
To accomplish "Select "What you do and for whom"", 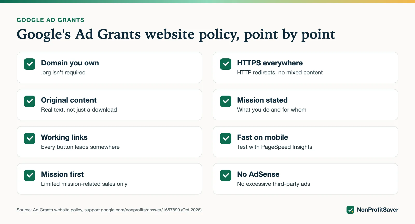I will pyautogui.click(x=272, y=110).
